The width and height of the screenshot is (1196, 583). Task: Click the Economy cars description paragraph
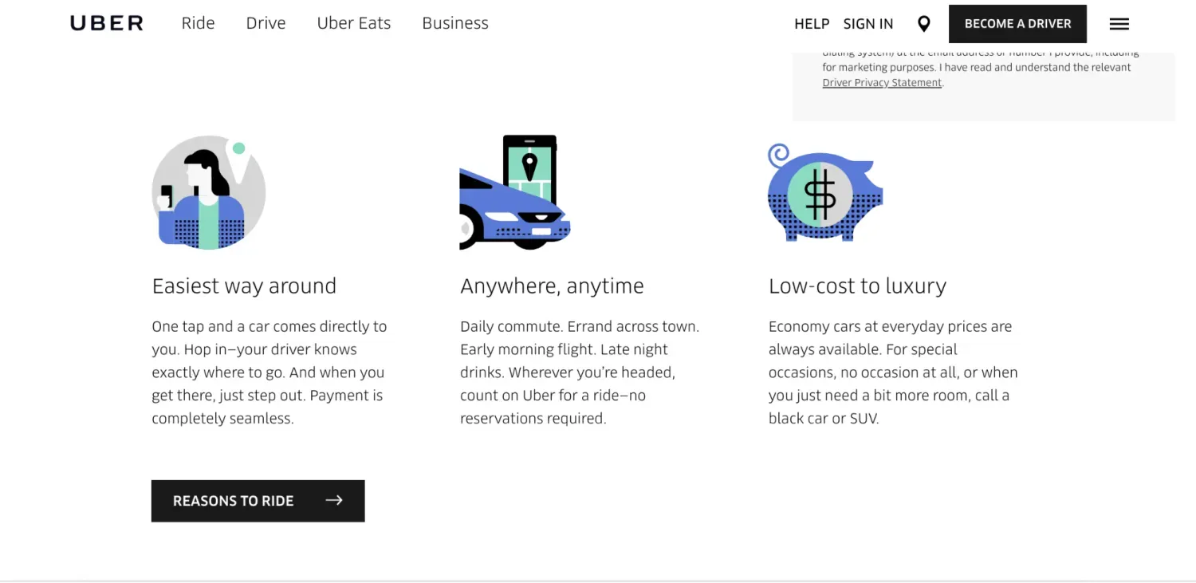coord(892,372)
